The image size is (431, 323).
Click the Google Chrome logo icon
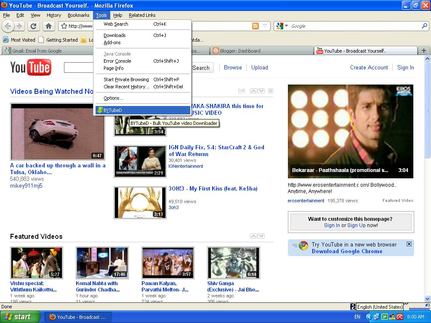(x=303, y=246)
